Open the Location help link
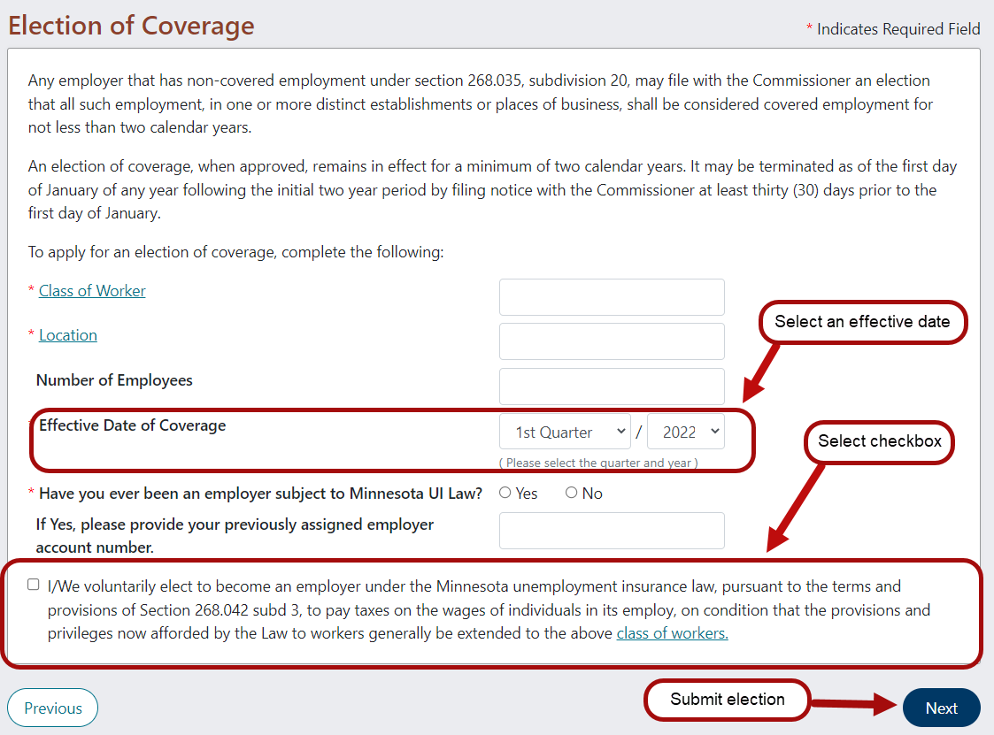This screenshot has height=735, width=994. pyautogui.click(x=68, y=335)
